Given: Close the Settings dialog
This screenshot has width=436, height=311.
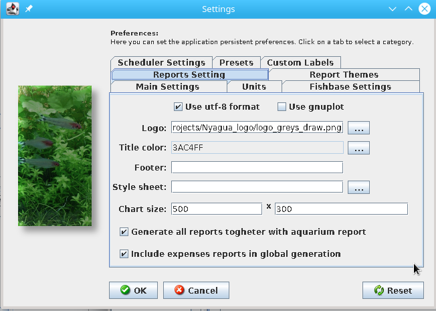Looking at the screenshot, I should (x=425, y=9).
